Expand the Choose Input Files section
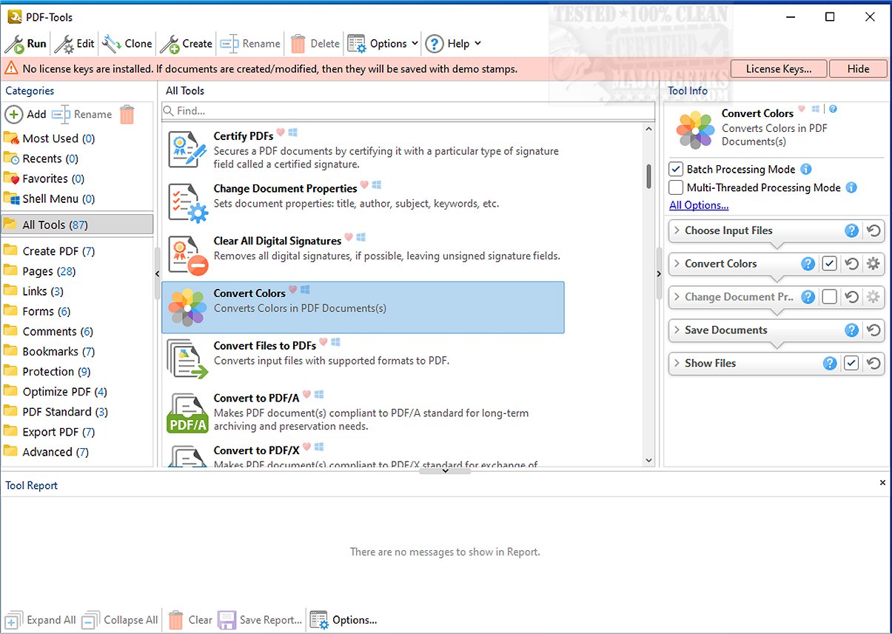The height and width of the screenshot is (634, 892). click(677, 230)
